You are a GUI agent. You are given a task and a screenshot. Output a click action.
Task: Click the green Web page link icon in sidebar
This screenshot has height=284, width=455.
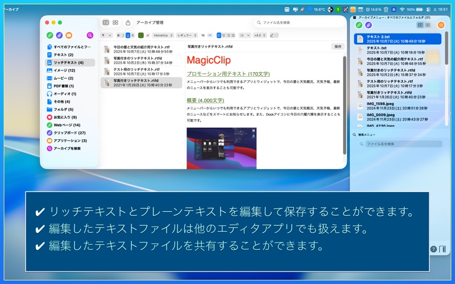49,35
